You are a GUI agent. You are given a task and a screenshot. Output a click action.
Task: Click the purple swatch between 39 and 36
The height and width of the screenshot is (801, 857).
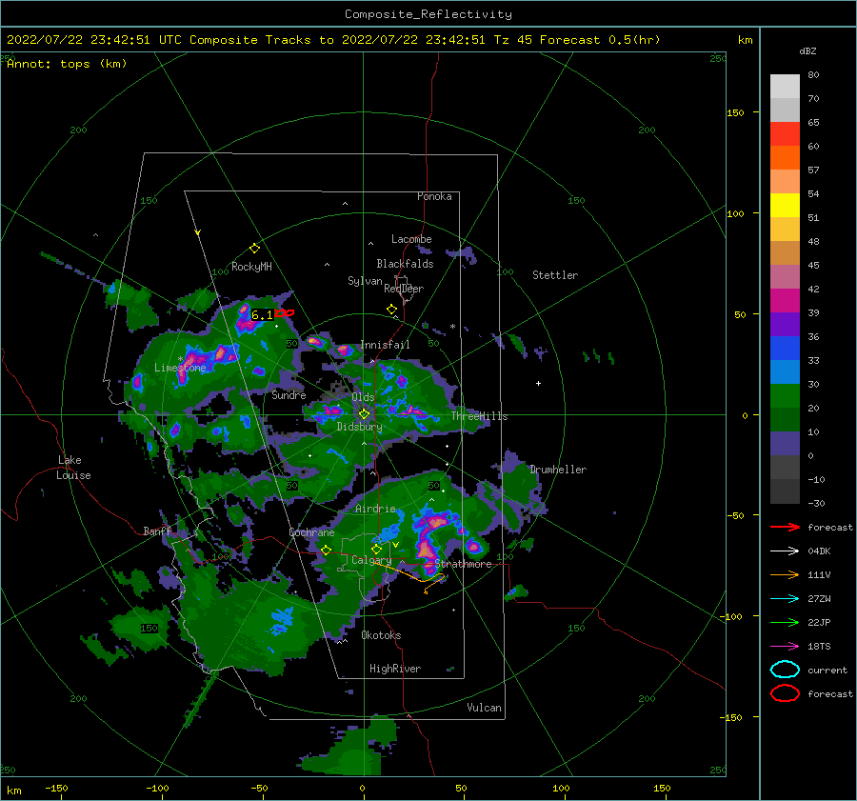(785, 325)
